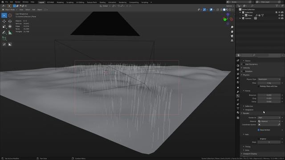Image resolution: width=285 pixels, height=160 pixels.
Task: Switch to the Modeling workspace tab
Action: point(60,2)
